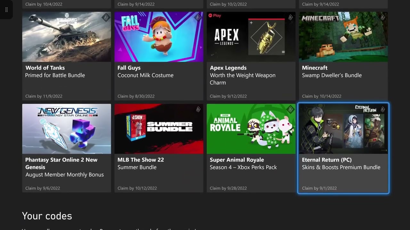This screenshot has height=230, width=410.
Task: Click perk badge icon on World of Tanks card
Action: pyautogui.click(x=106, y=17)
